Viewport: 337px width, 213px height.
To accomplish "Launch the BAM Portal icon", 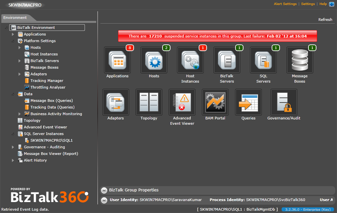I will point(215,102).
